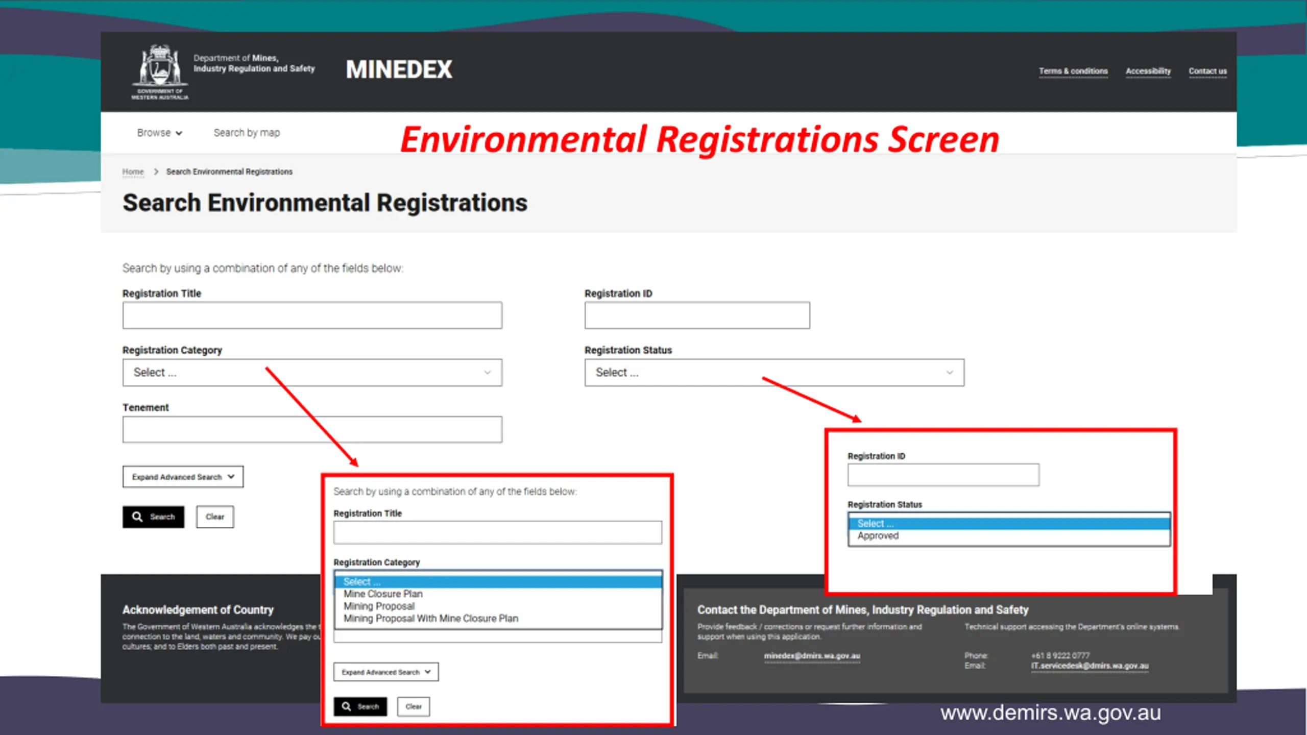Select Mining Proposal option
Image resolution: width=1307 pixels, height=735 pixels.
click(x=498, y=606)
